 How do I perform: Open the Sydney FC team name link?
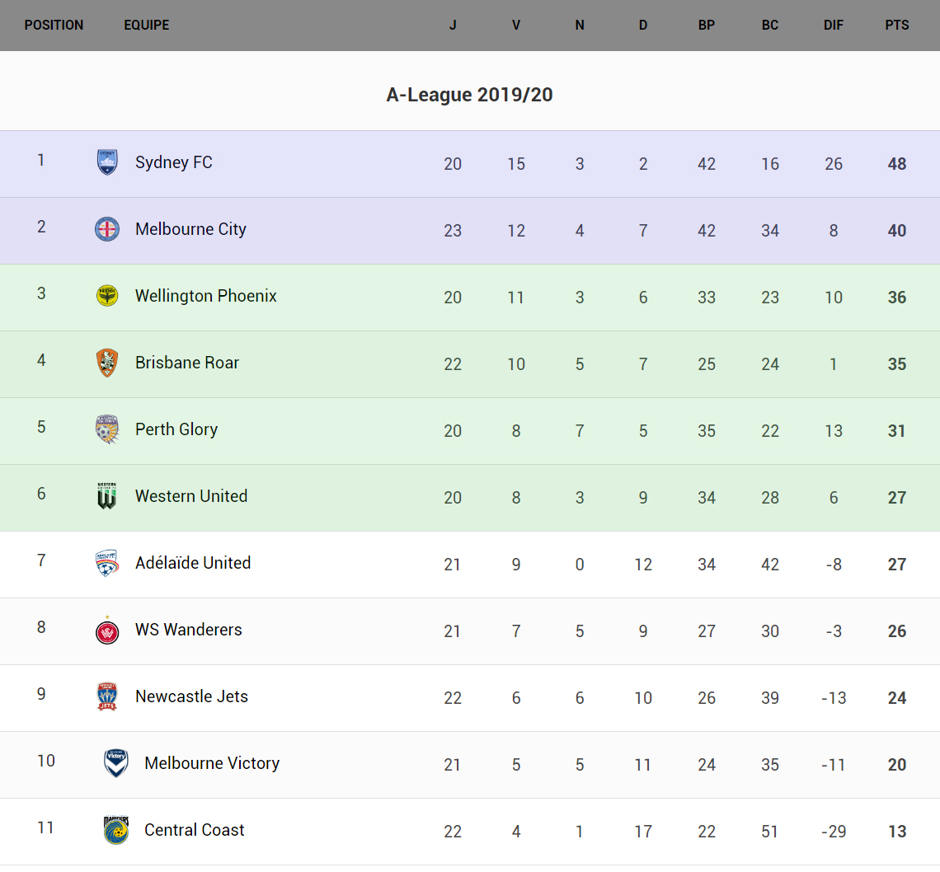coord(174,162)
